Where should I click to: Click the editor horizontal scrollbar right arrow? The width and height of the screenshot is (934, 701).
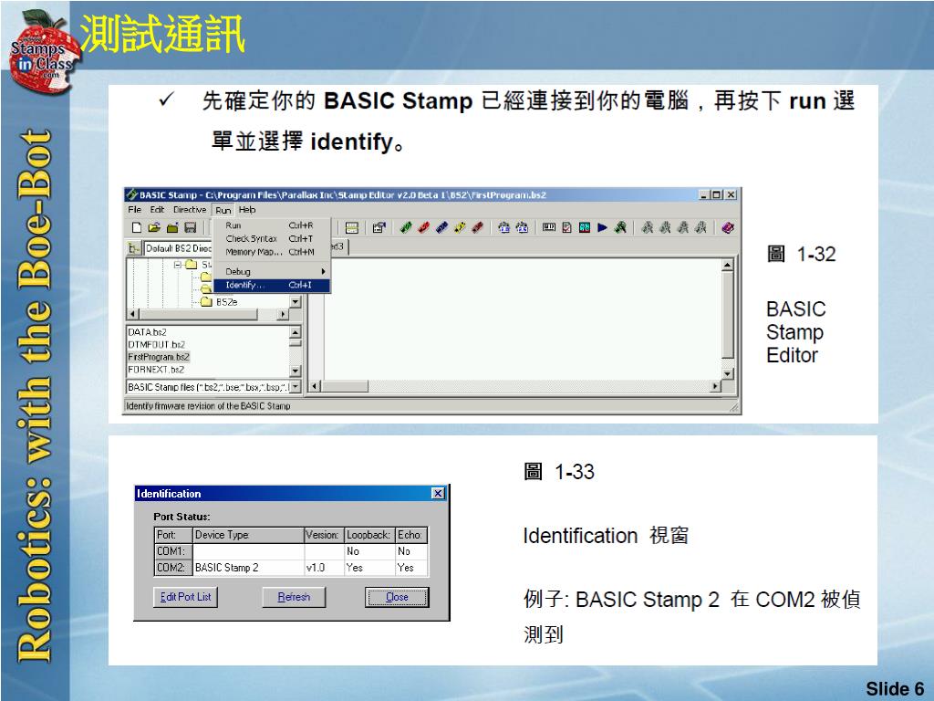click(x=715, y=386)
